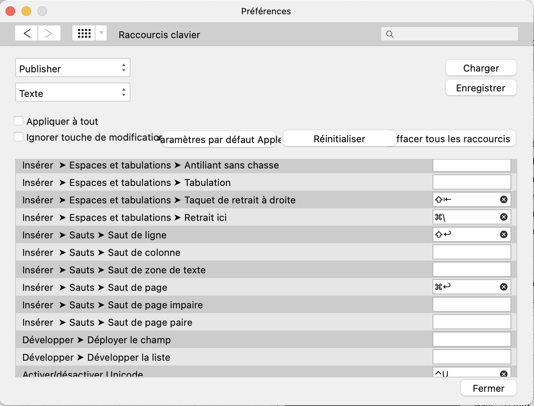
Task: Select the Déployer le champ row label
Action: click(97, 340)
